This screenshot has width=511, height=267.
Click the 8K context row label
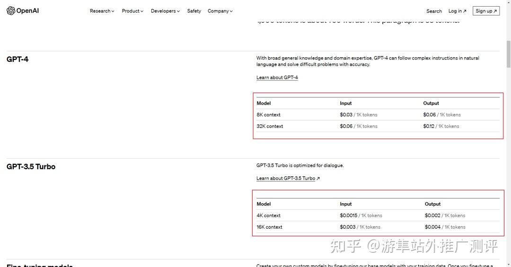[269, 115]
